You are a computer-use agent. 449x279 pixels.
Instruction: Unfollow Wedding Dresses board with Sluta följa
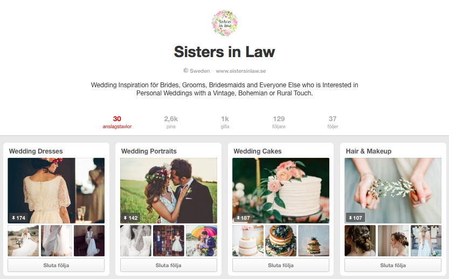click(56, 265)
